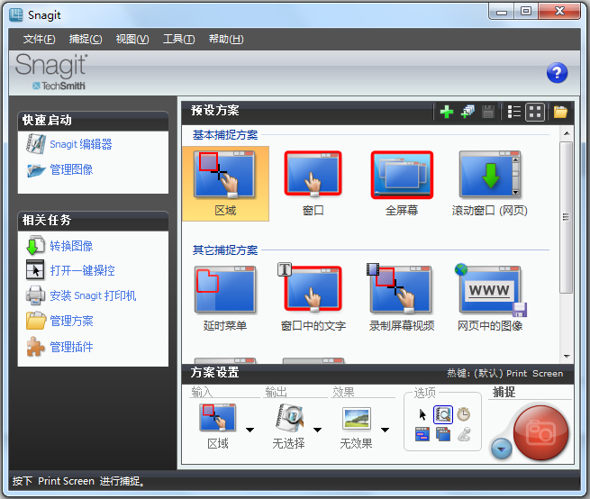Click the 管理插件 puzzle piece icon
Viewport: 590px width, 499px height.
point(35,346)
